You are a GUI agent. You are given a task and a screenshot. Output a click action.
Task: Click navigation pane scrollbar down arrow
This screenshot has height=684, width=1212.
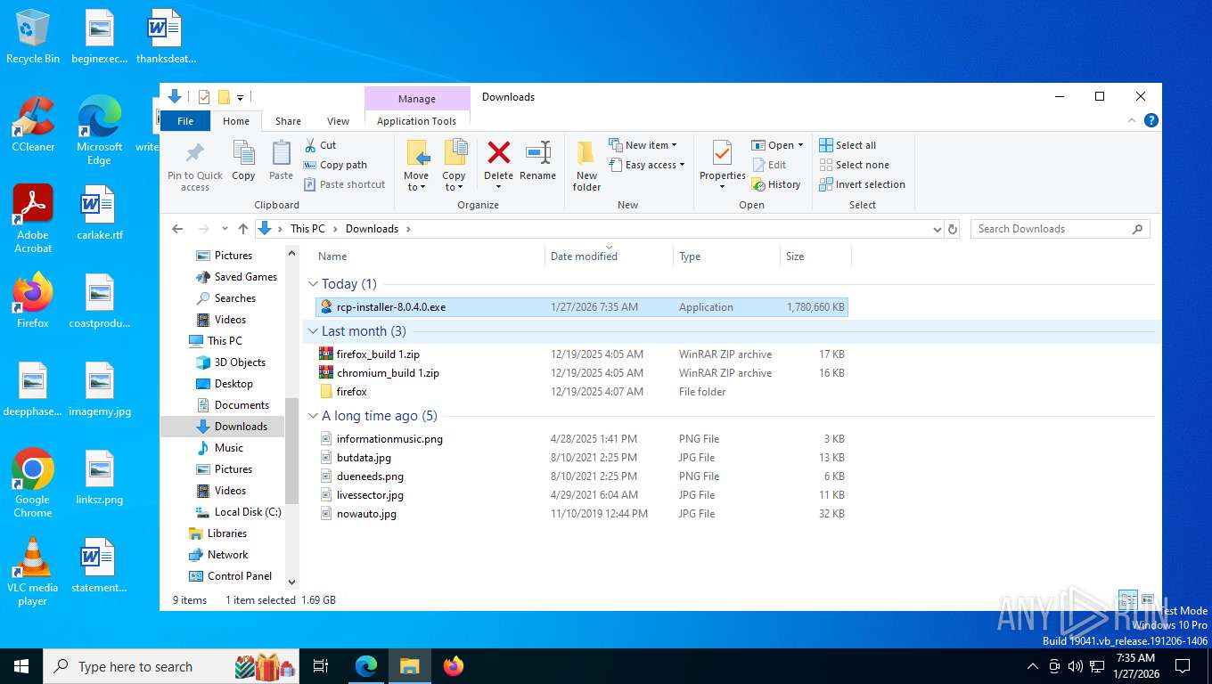click(291, 582)
